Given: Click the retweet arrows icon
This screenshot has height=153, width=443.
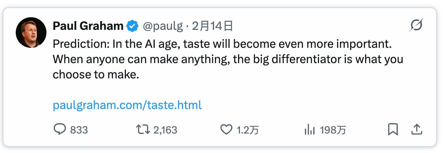Looking at the screenshot, I should (x=144, y=130).
